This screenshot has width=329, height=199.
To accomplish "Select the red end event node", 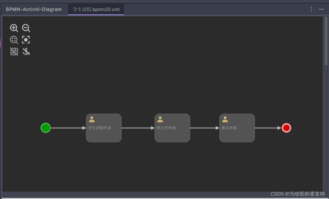I will (x=286, y=128).
